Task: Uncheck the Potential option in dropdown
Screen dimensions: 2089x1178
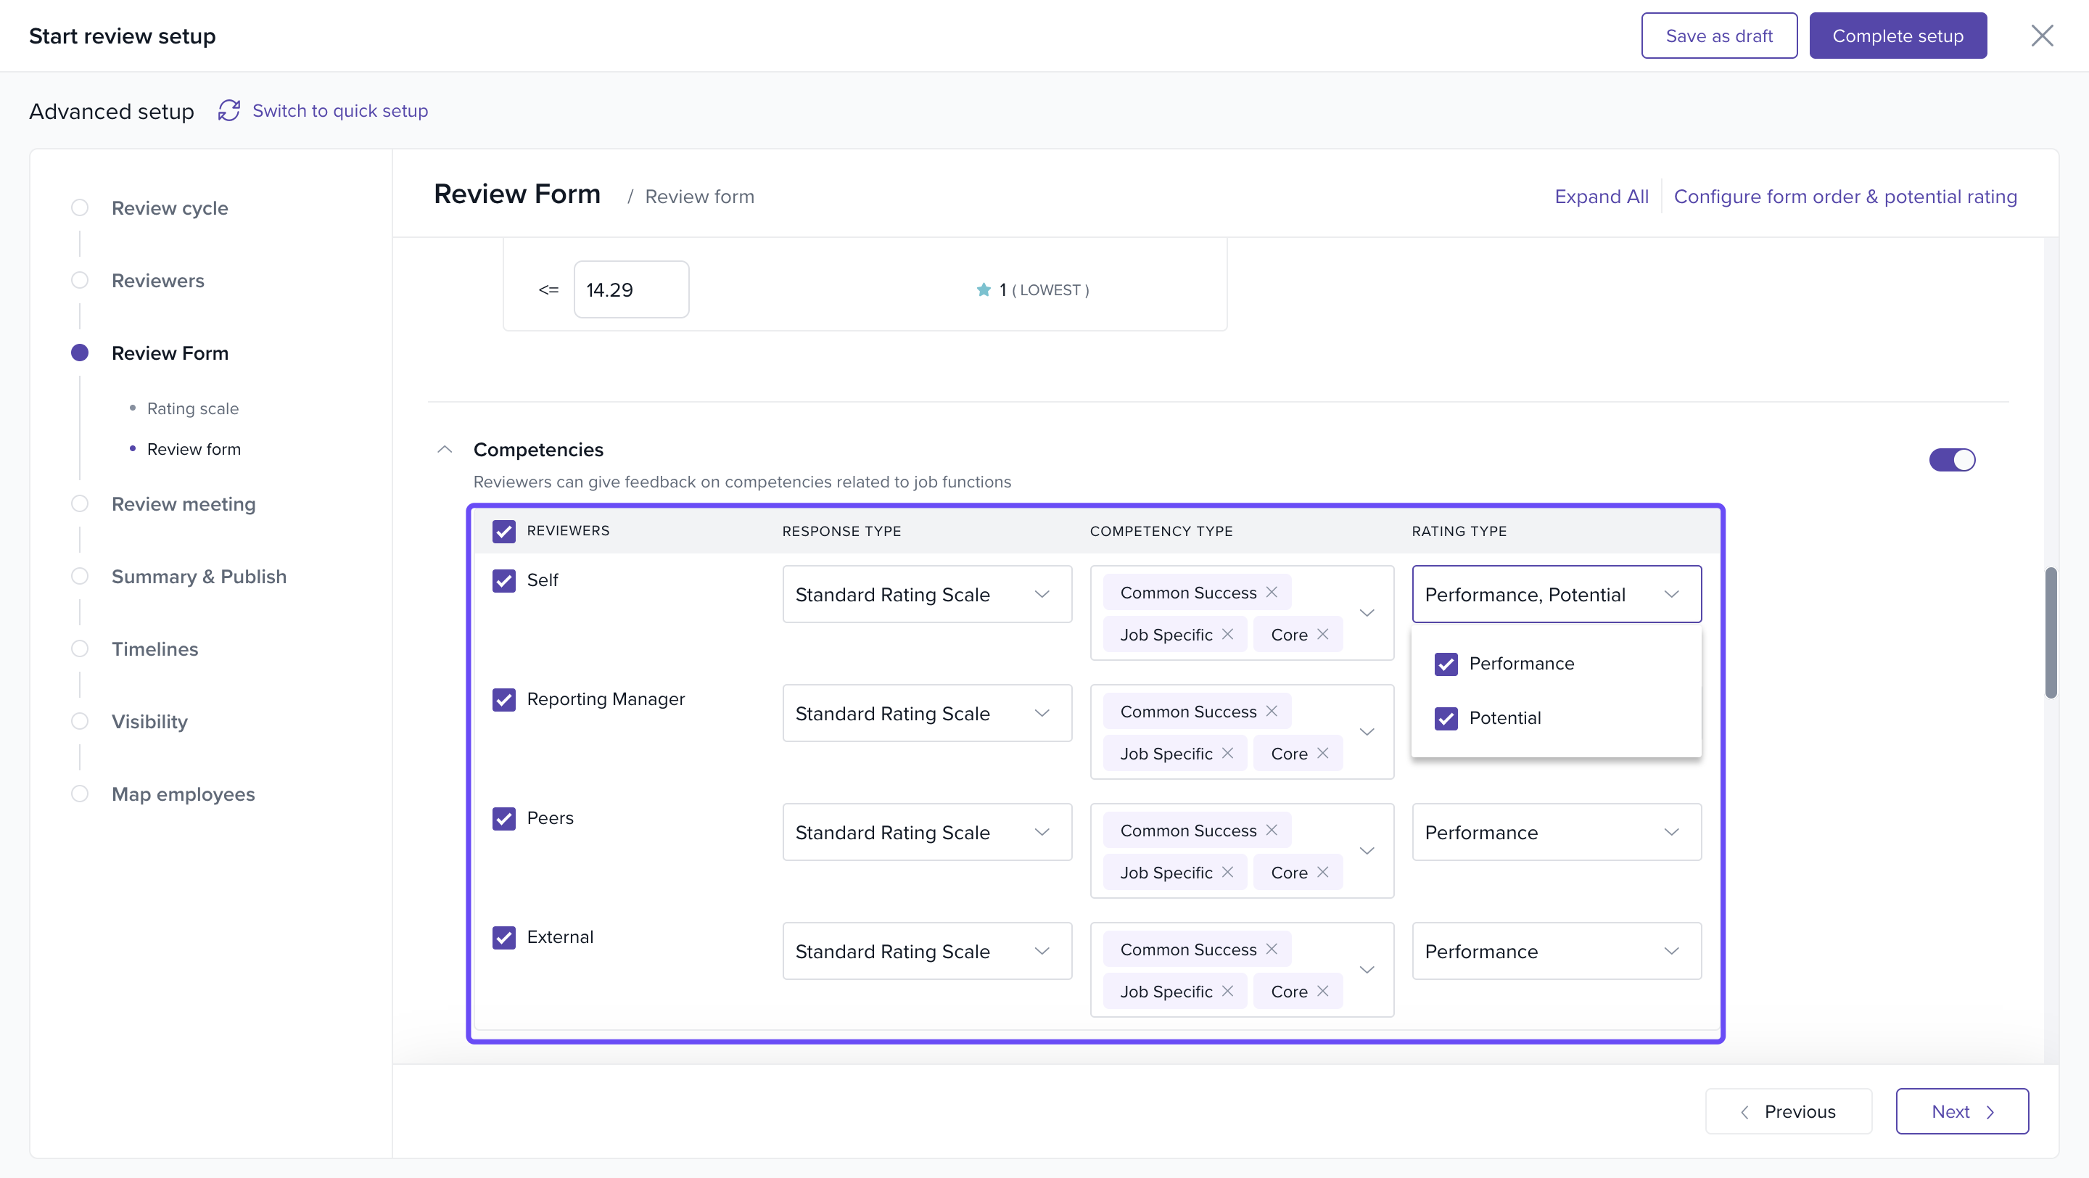Action: pos(1446,718)
